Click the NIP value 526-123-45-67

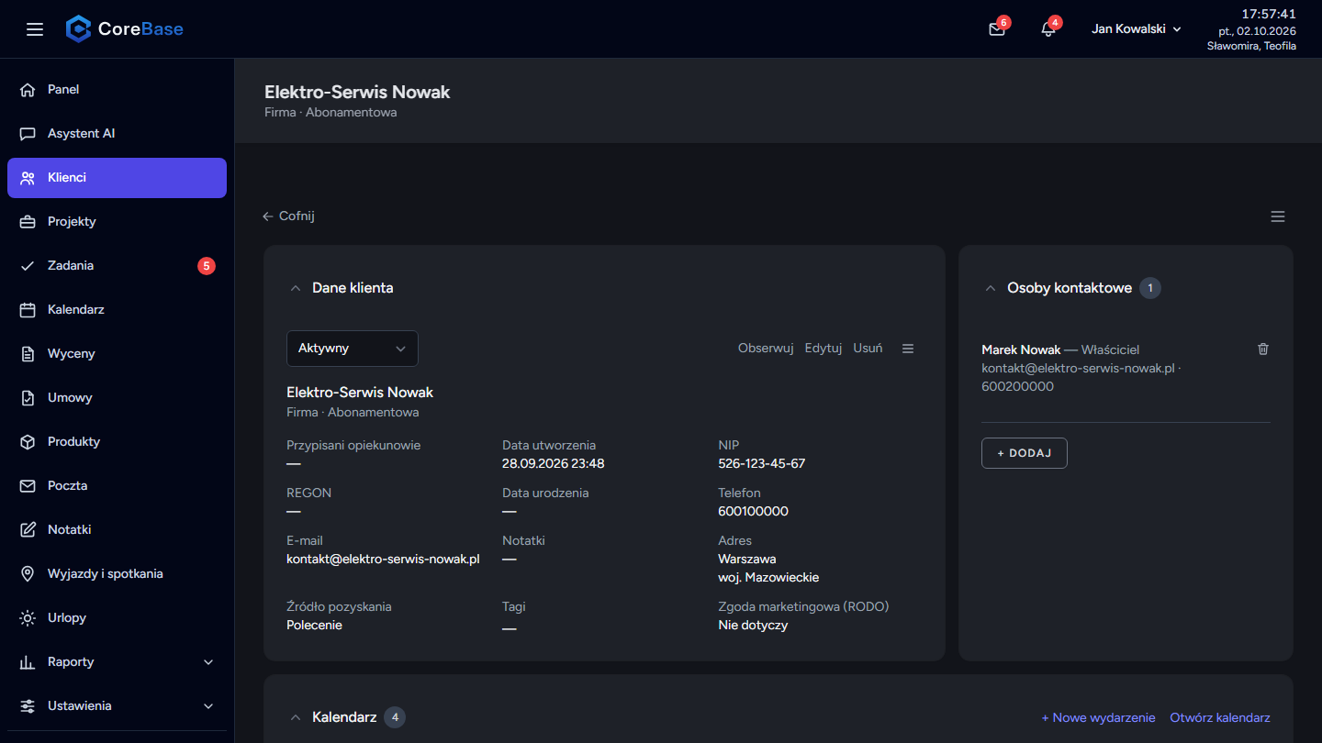(761, 463)
